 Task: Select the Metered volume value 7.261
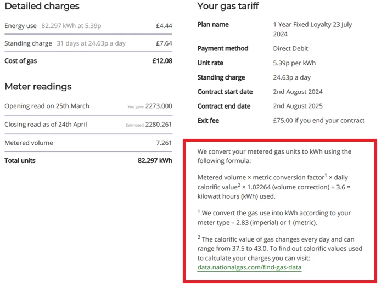click(164, 143)
